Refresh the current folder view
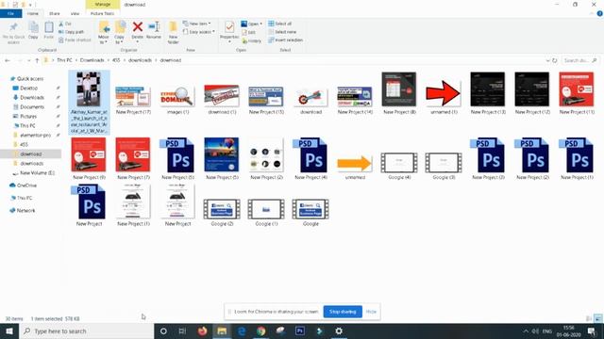 (555, 60)
